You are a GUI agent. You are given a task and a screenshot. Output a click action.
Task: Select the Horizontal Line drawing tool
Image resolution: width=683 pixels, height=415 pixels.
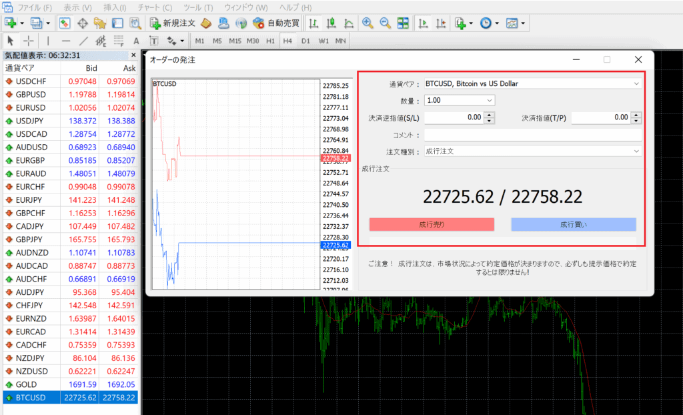pos(66,41)
